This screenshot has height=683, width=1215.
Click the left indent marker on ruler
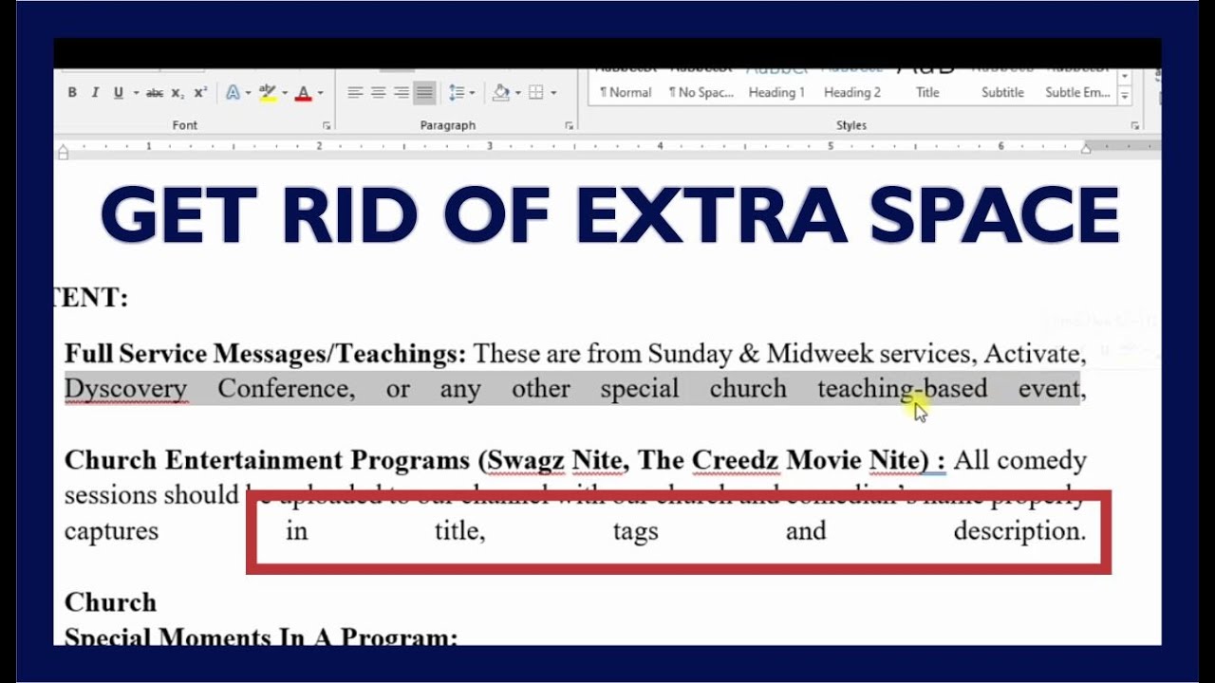click(64, 151)
